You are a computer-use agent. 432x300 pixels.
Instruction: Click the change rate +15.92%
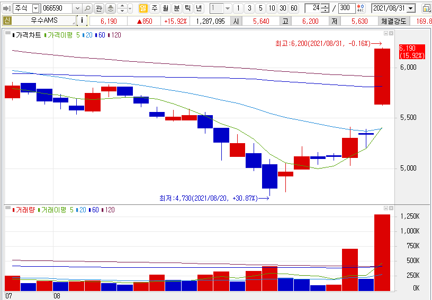tap(175, 21)
